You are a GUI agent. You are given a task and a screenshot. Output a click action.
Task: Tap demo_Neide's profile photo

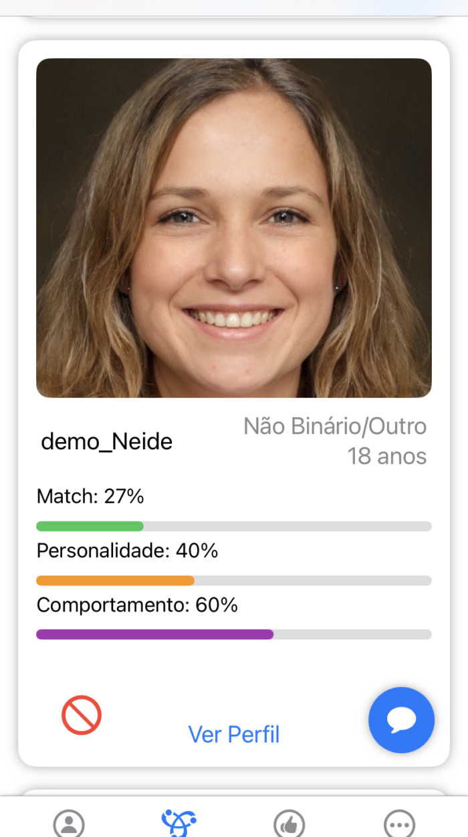(x=234, y=228)
